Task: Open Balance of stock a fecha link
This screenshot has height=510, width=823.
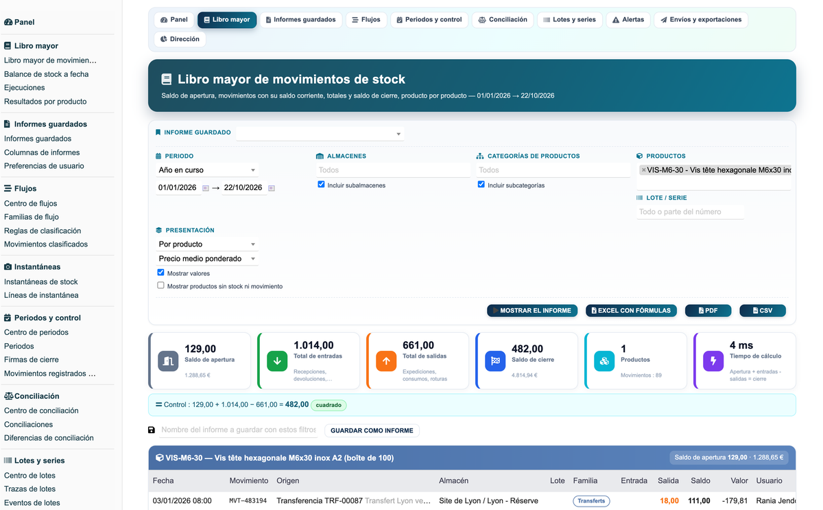Action: click(x=47, y=74)
